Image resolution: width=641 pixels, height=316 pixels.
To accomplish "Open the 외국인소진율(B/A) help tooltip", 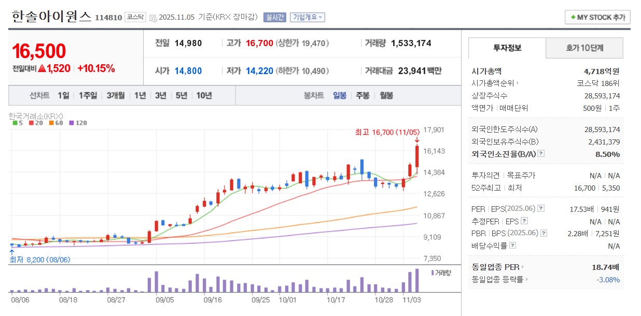I will (x=541, y=153).
